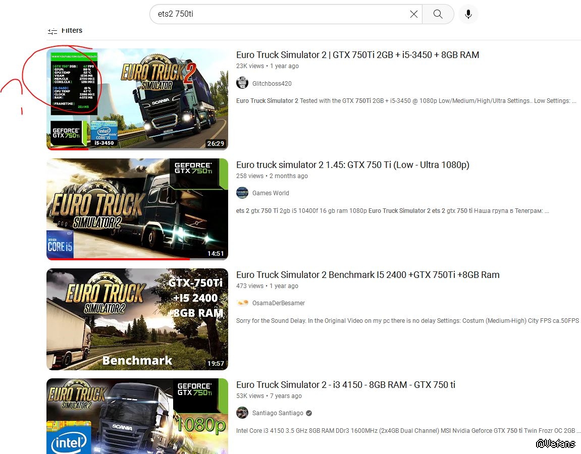The width and height of the screenshot is (581, 454).
Task: Open the Filters menu
Action: point(65,31)
